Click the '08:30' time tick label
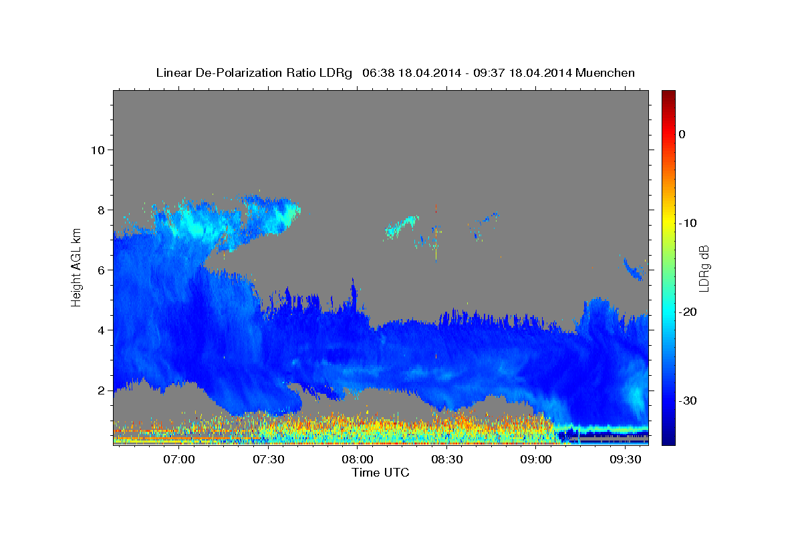The height and width of the screenshot is (534, 802). click(x=447, y=460)
